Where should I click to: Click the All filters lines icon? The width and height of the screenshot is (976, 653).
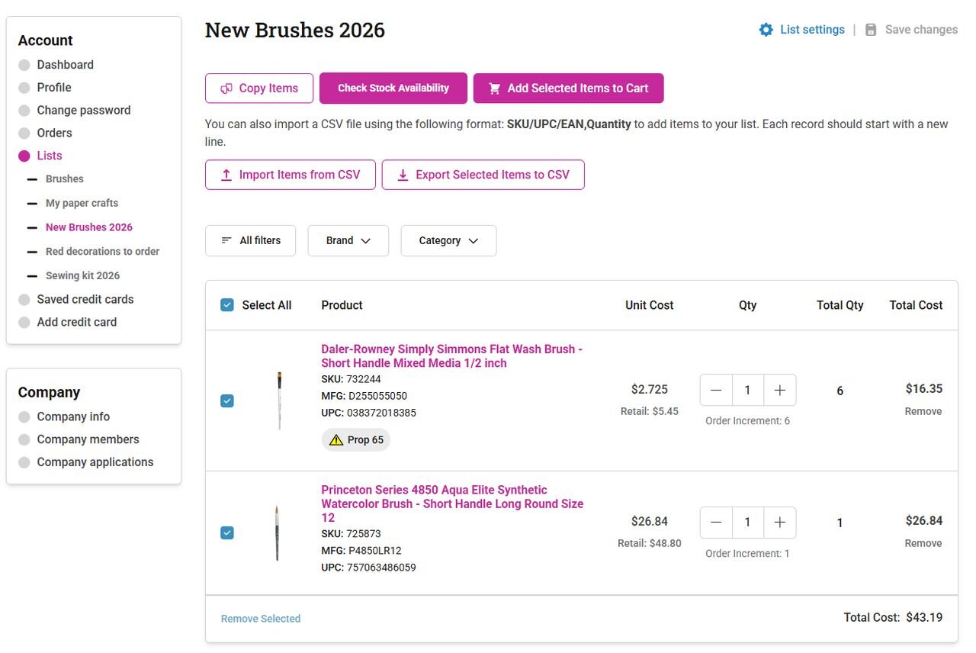point(226,240)
